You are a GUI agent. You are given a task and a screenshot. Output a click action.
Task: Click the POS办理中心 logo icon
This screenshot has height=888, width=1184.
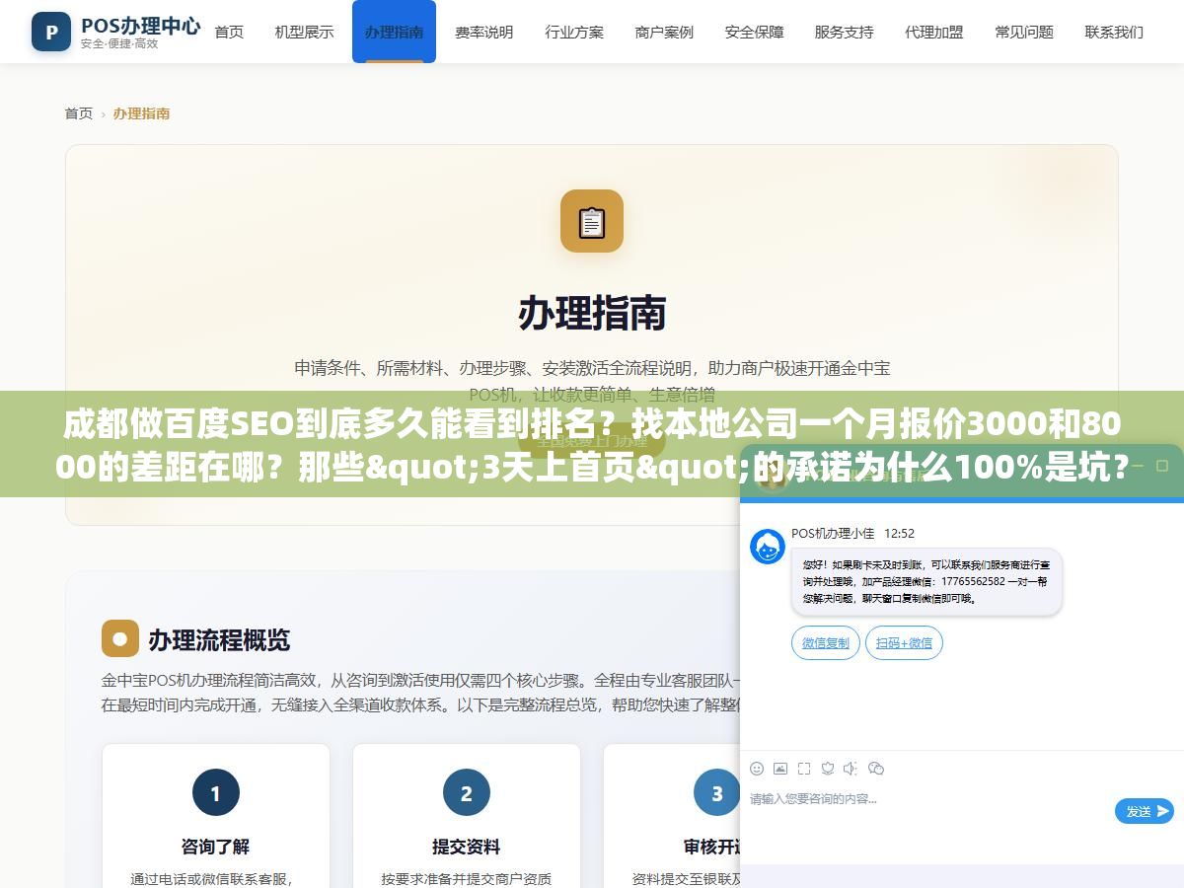[x=51, y=32]
